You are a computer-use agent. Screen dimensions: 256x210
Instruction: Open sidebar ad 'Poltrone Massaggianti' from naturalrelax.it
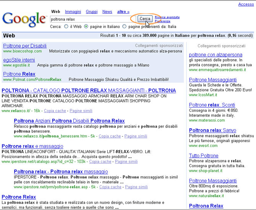(213, 181)
